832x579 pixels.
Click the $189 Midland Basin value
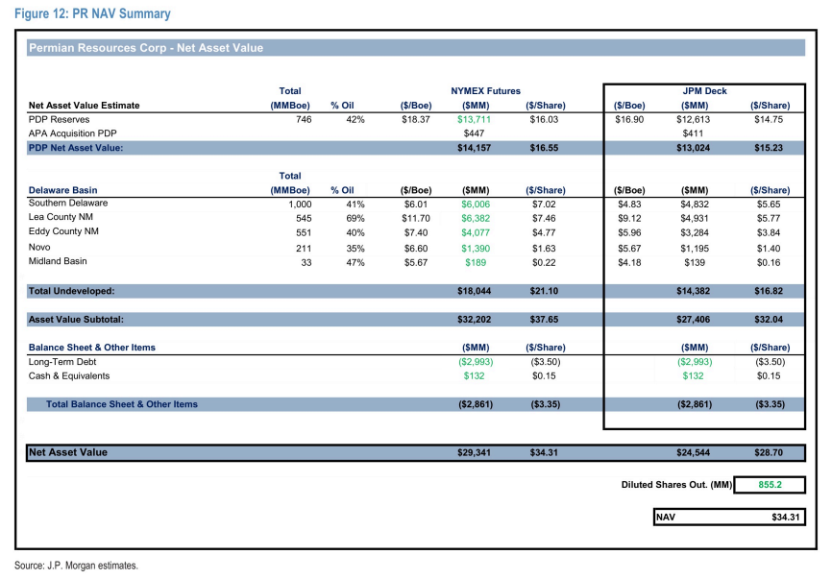point(476,262)
